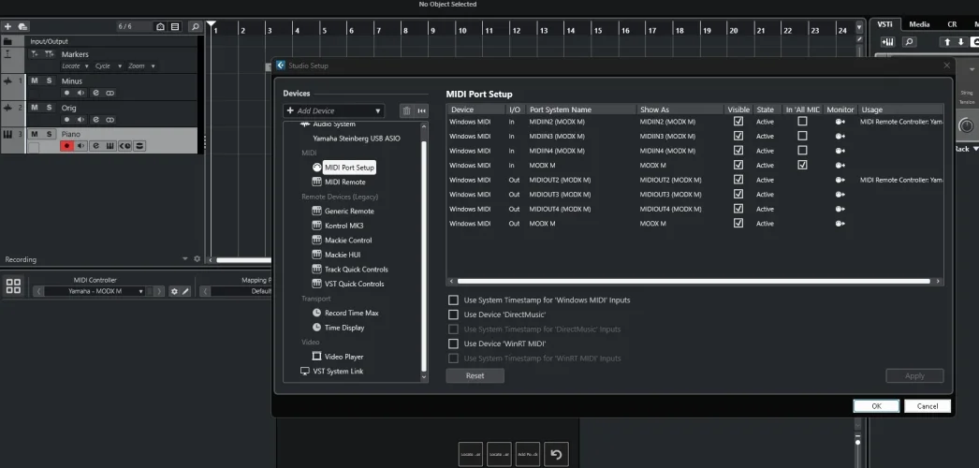Click the Add Track plus icon
This screenshot has width=979, height=468.
(x=7, y=27)
